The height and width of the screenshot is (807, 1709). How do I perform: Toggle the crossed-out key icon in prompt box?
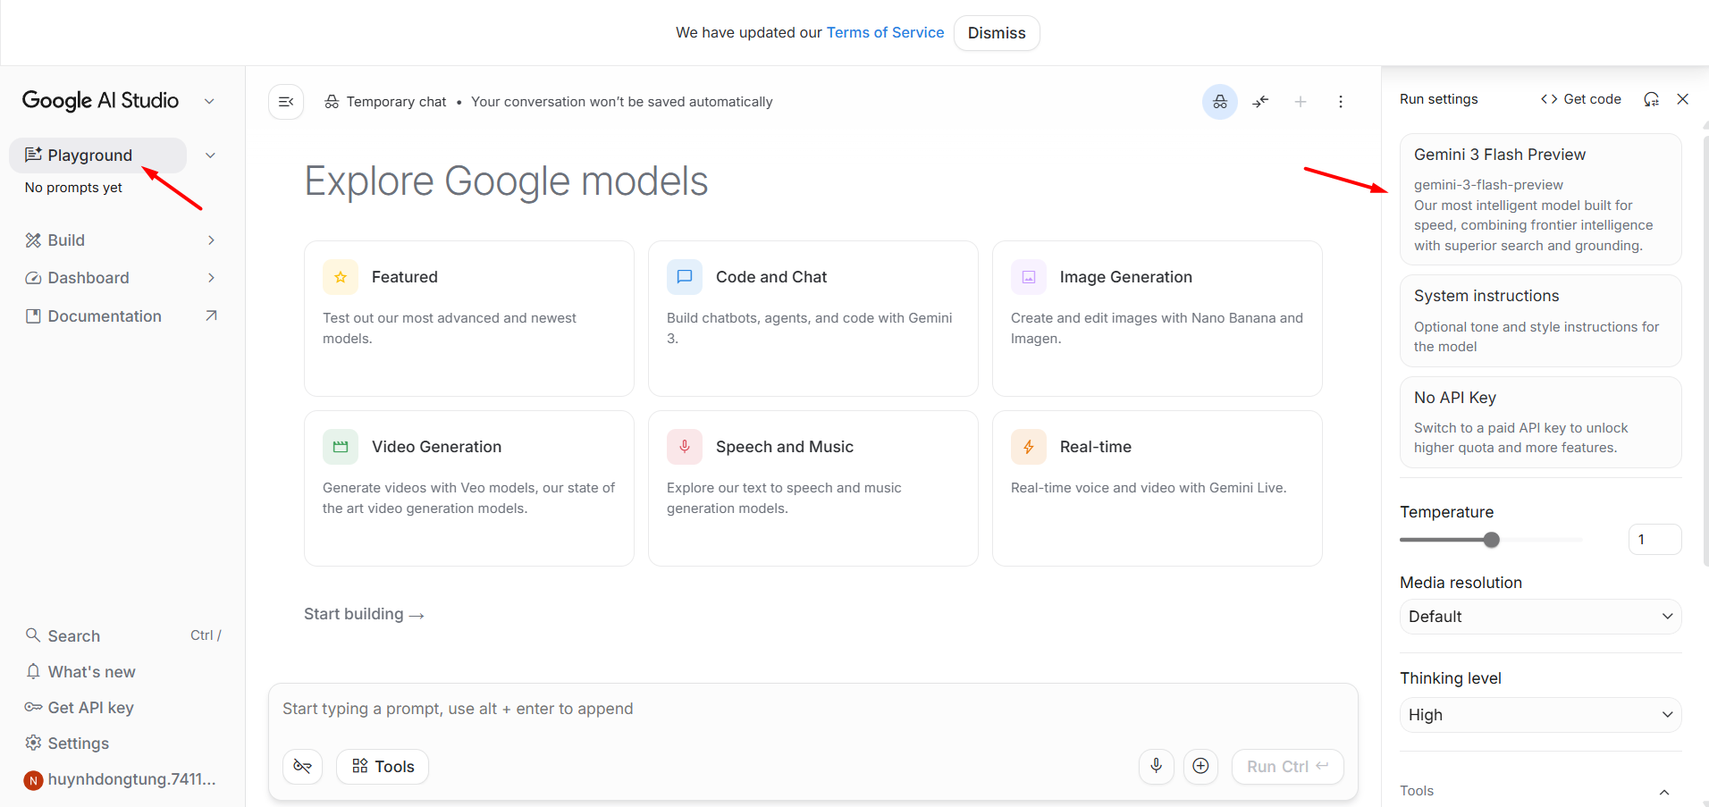(x=302, y=766)
